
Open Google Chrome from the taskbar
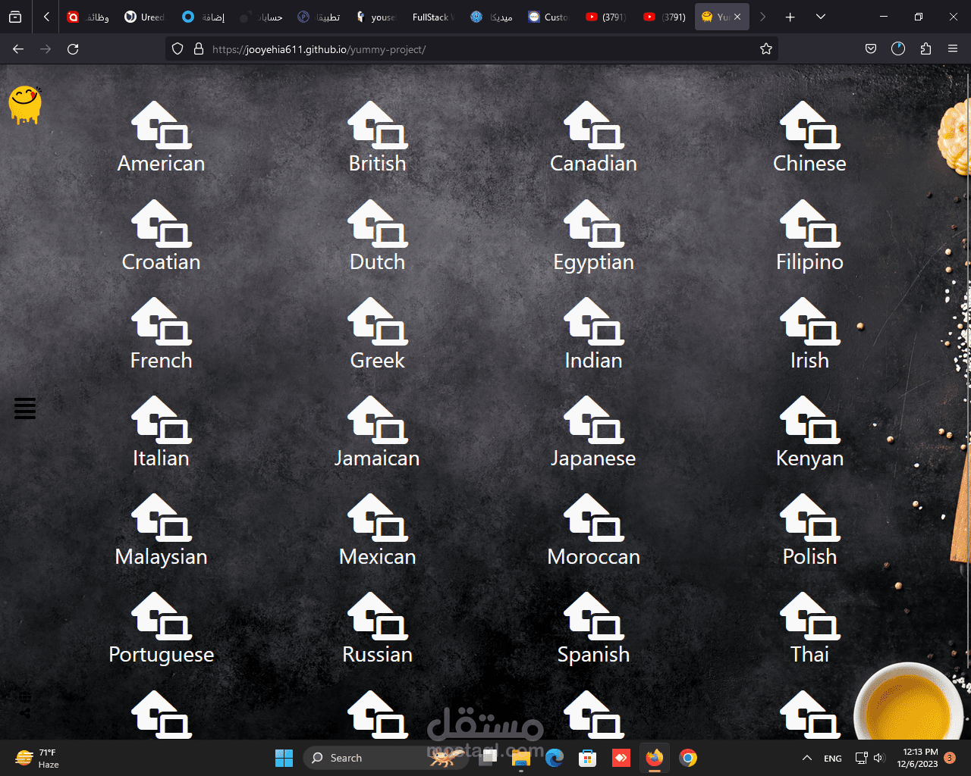click(x=688, y=758)
